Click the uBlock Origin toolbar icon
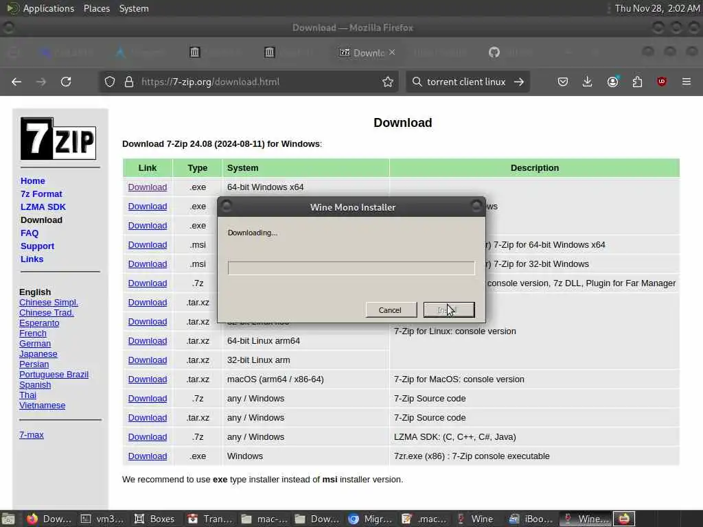The image size is (703, 527). pos(662,82)
